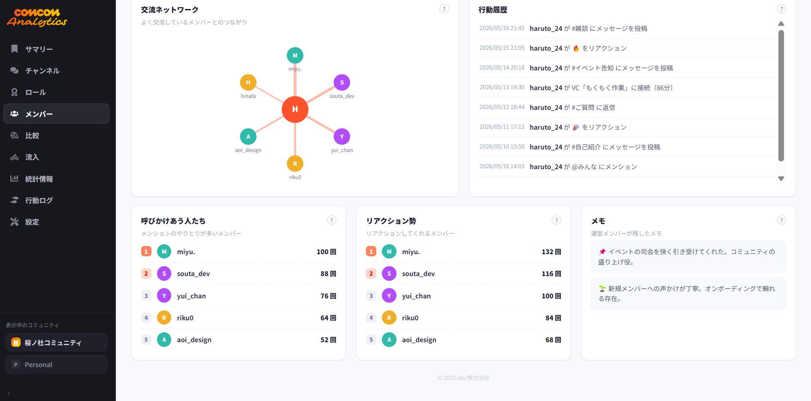Click the 132回 count for miyu.
Image resolution: width=811 pixels, height=401 pixels.
pos(551,252)
